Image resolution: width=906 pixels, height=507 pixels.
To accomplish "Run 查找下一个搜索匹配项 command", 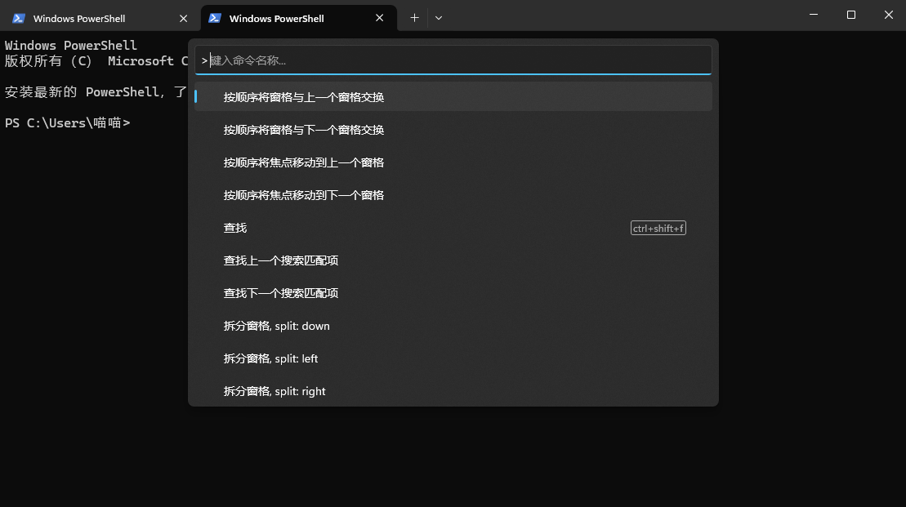I will [x=281, y=293].
